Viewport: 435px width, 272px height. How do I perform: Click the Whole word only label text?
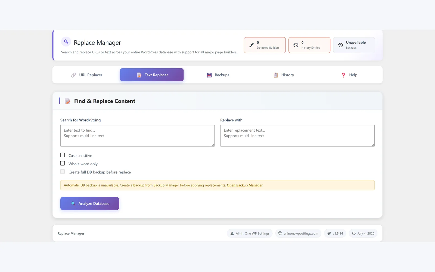click(83, 164)
